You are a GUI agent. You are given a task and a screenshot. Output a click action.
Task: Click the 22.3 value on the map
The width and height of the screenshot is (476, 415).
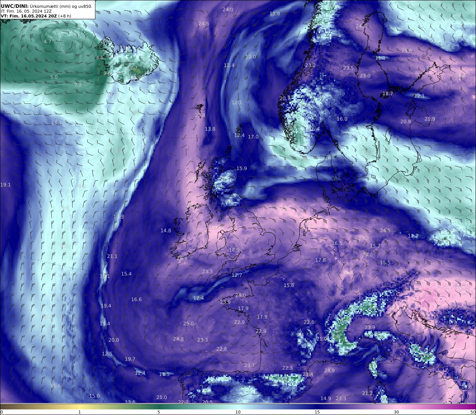287,368
